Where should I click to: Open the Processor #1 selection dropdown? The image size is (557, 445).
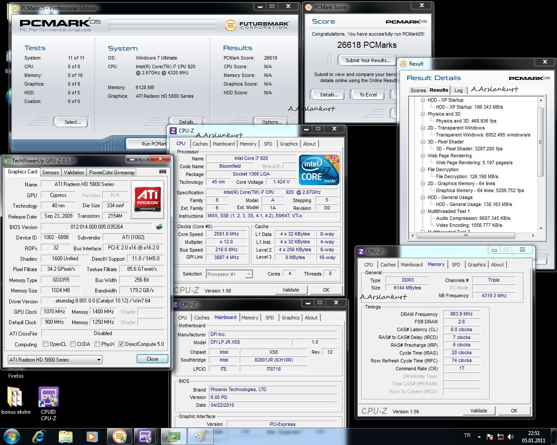pyautogui.click(x=229, y=274)
